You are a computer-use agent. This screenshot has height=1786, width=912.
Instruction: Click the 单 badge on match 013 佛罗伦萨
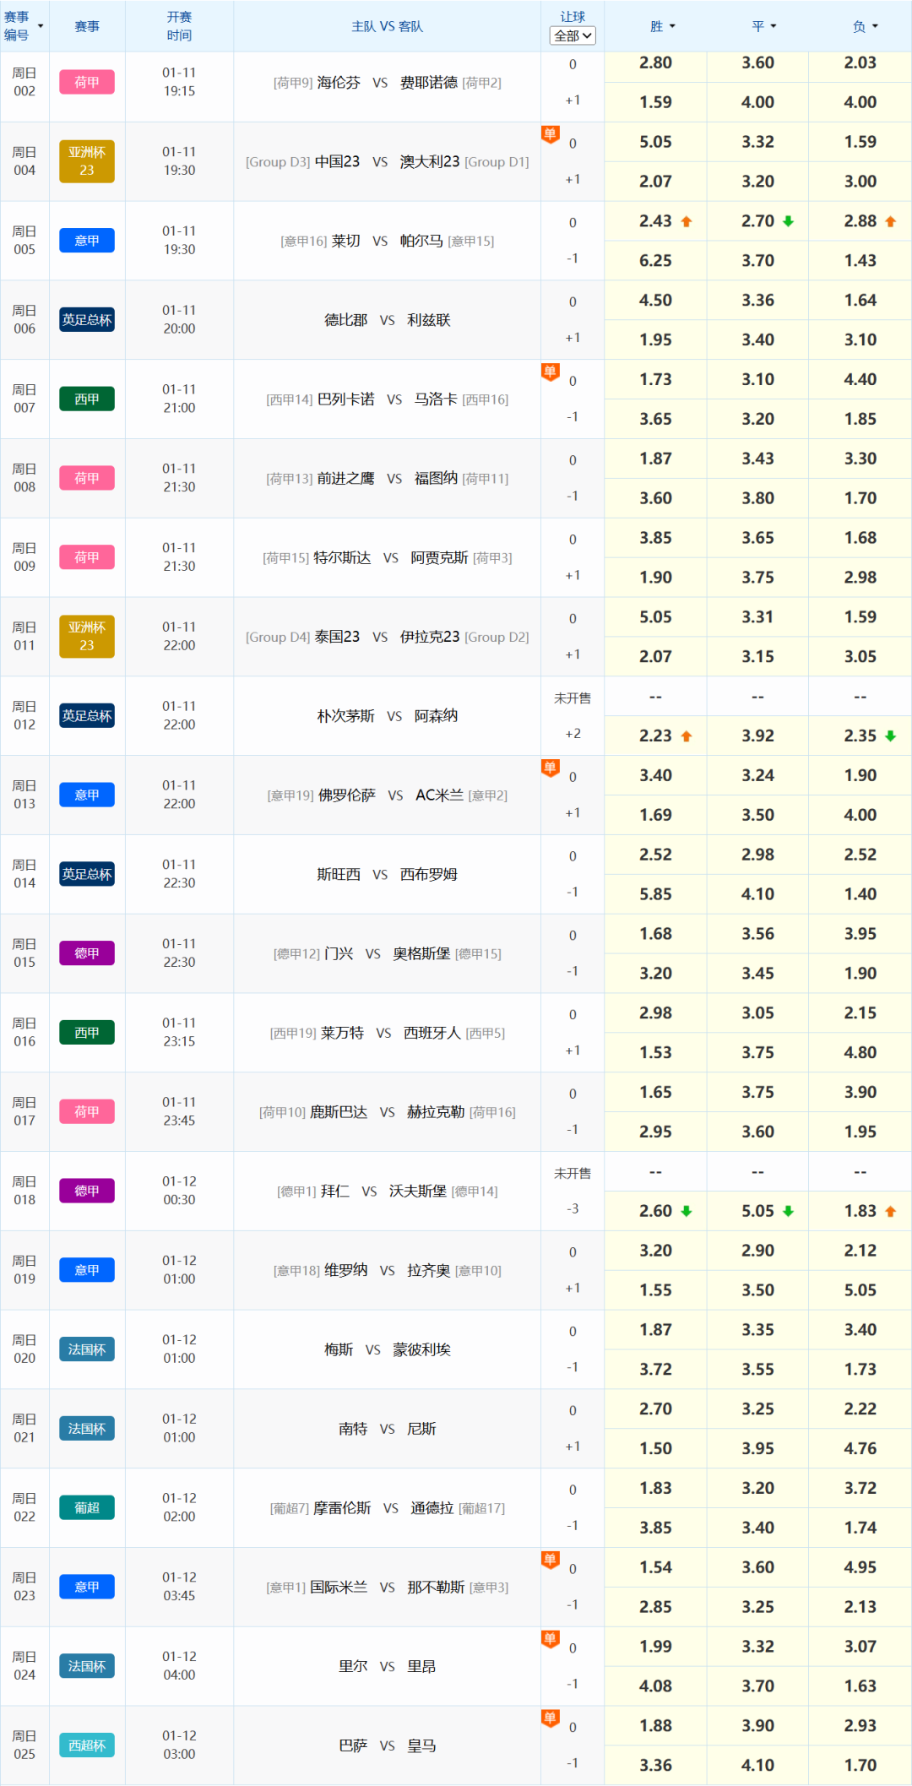(550, 768)
